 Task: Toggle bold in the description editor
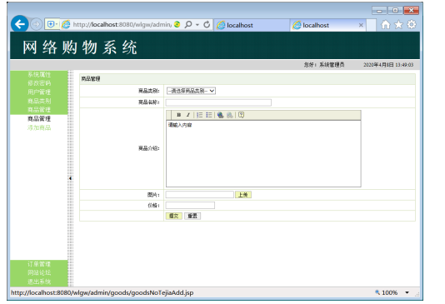tap(178, 115)
